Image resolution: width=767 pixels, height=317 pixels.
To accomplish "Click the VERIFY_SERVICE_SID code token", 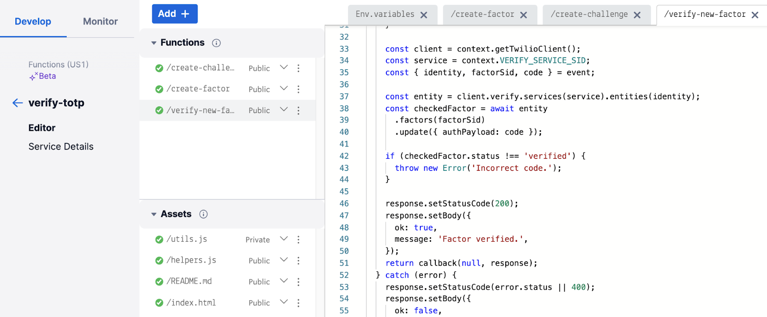I will click(x=543, y=61).
